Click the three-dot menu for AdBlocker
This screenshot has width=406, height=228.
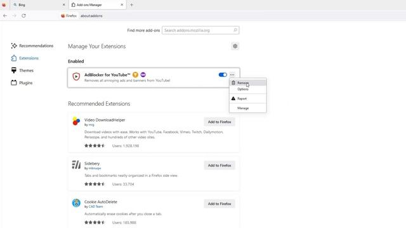232,75
